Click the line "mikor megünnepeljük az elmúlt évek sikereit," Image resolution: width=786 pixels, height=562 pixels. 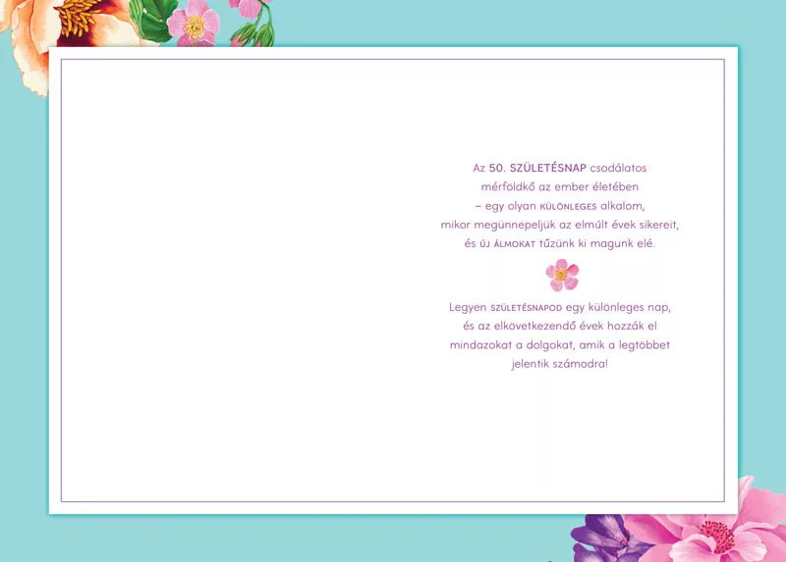tap(559, 225)
